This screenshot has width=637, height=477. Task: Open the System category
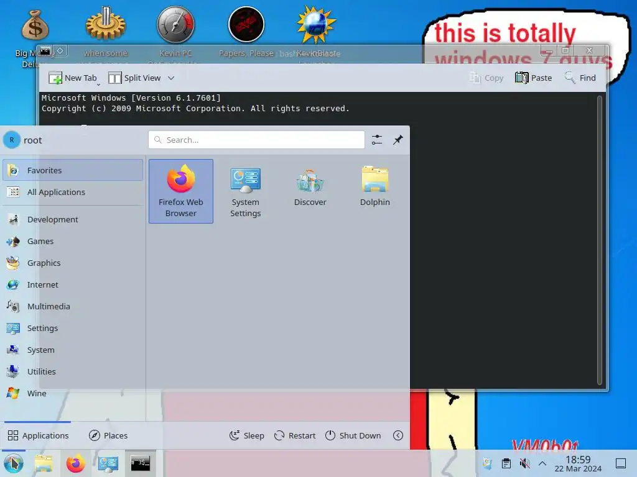(x=73, y=350)
